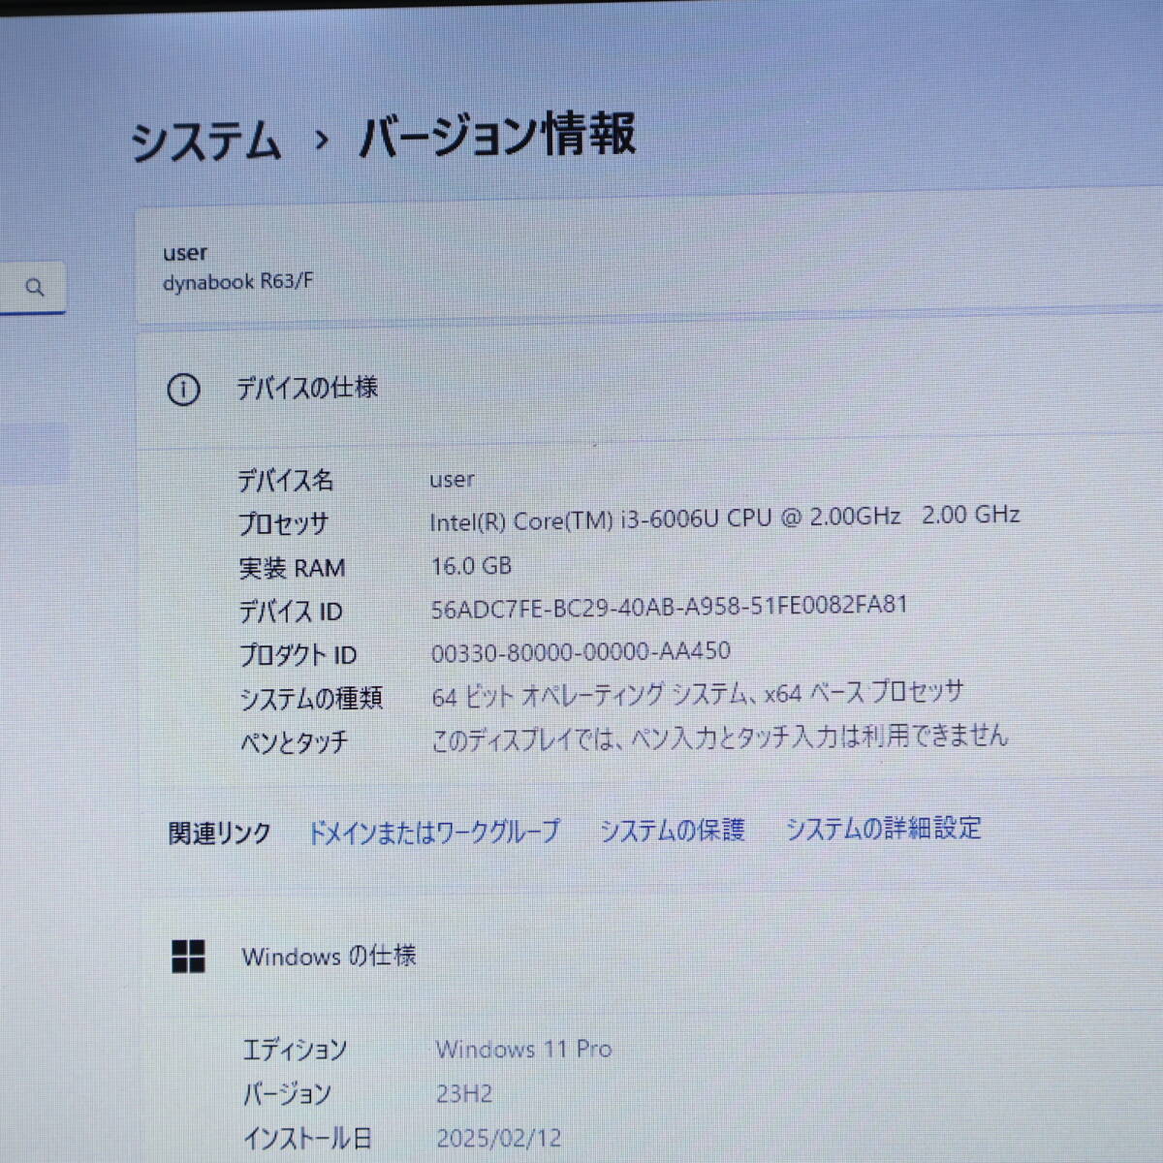Click the info icon beside デバイスの仕様
The height and width of the screenshot is (1163, 1163).
coord(183,390)
